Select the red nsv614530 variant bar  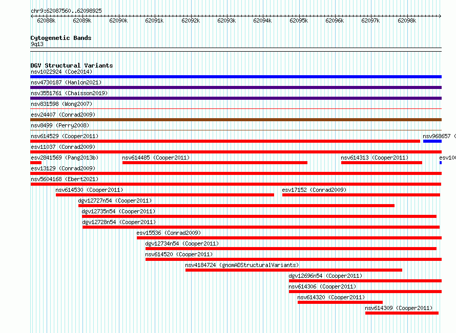click(x=165, y=195)
